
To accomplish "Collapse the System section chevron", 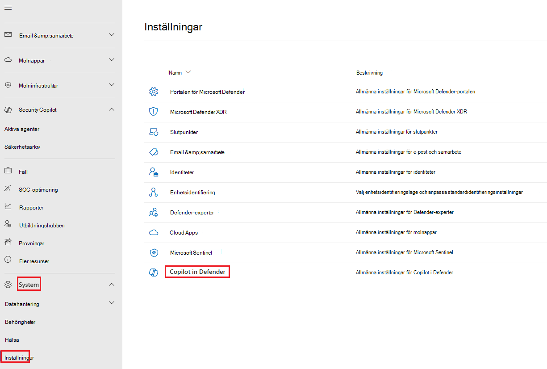I will [112, 285].
